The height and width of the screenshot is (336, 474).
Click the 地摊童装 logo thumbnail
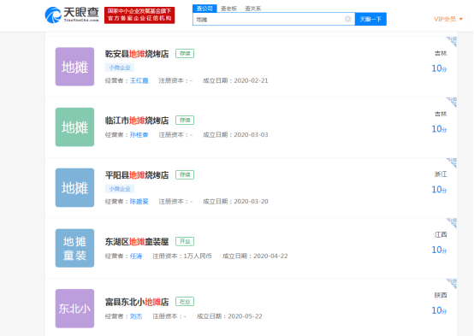[74, 248]
